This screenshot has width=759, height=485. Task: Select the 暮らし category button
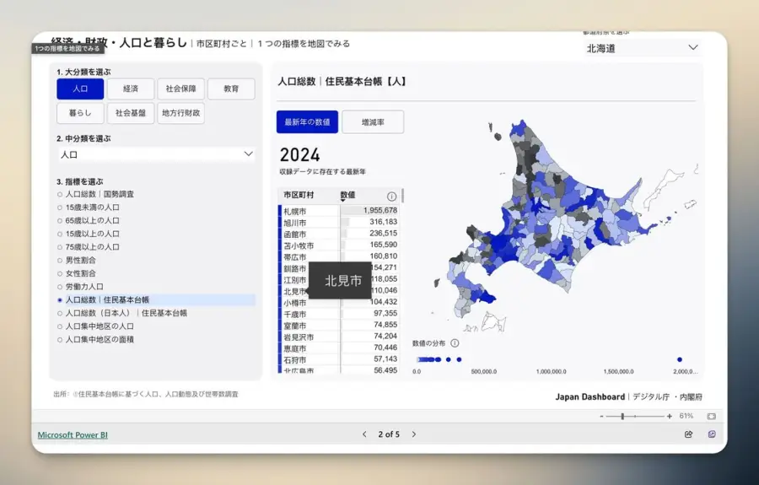pyautogui.click(x=80, y=113)
